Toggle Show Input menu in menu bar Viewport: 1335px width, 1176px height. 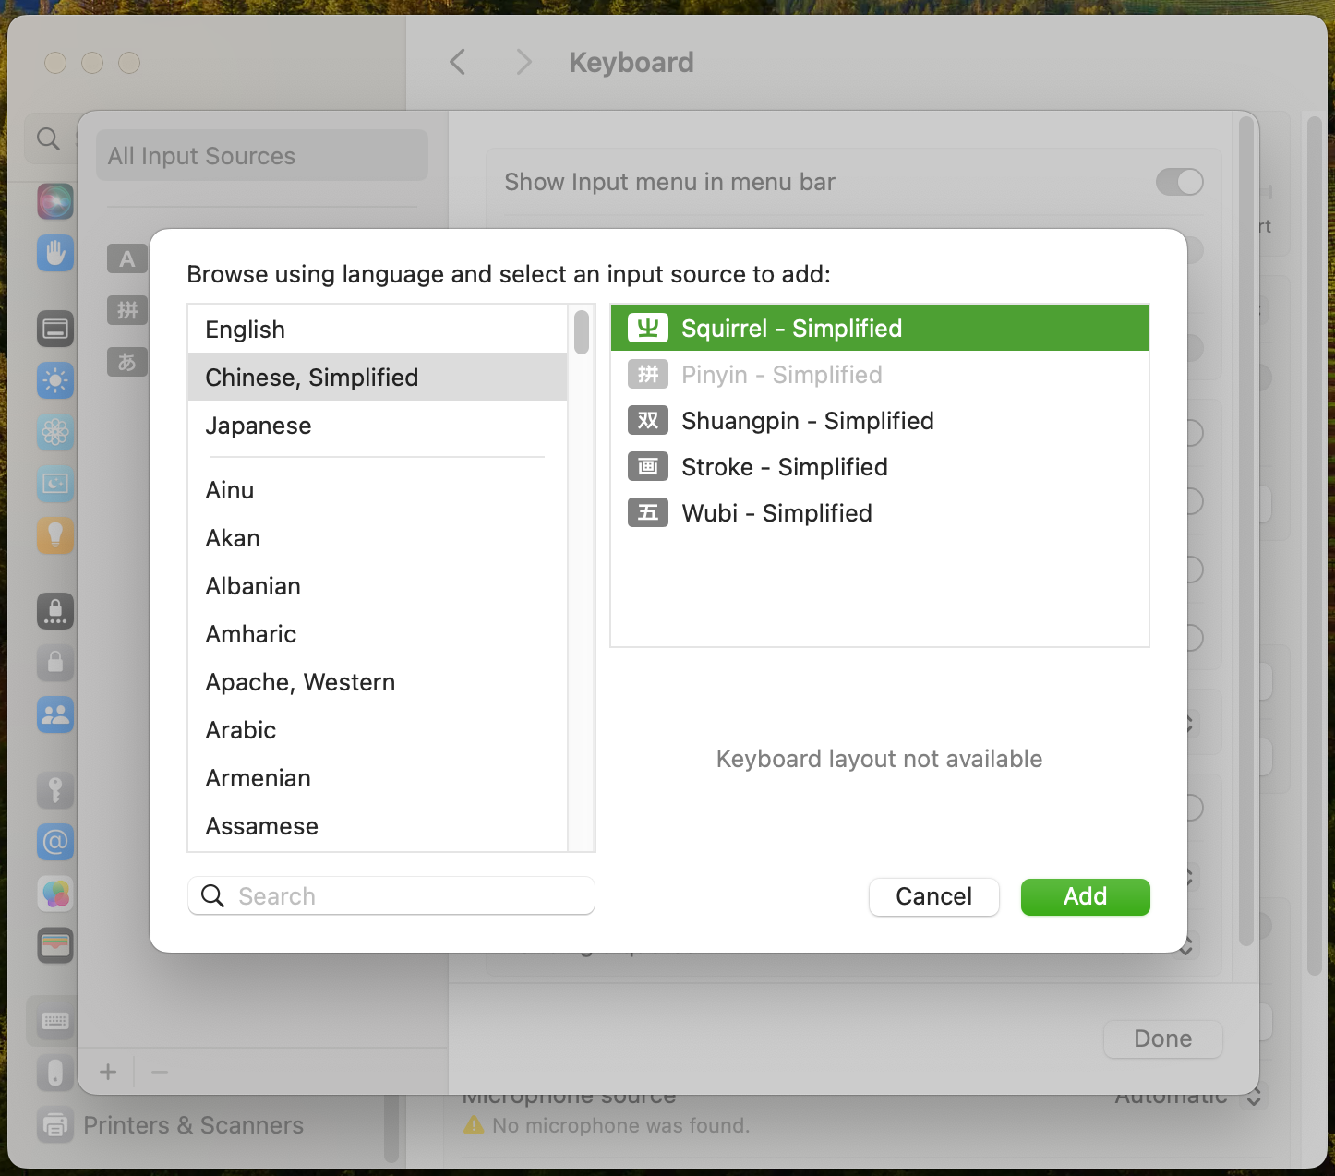pyautogui.click(x=1179, y=182)
